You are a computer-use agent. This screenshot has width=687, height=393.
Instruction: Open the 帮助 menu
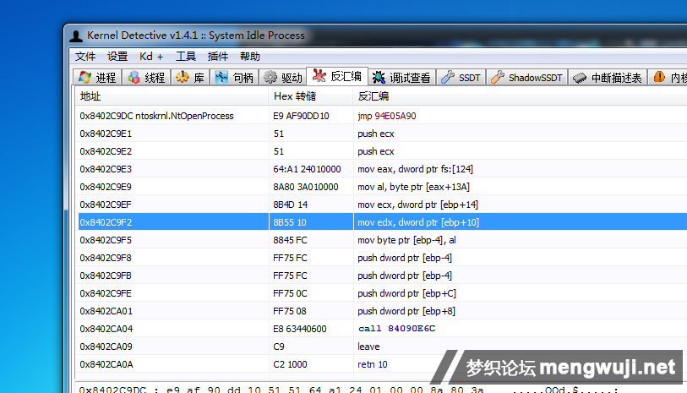tap(250, 57)
